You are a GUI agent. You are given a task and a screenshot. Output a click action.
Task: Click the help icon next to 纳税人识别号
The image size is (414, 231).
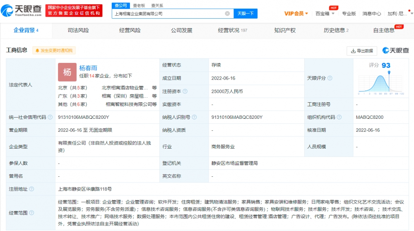pyautogui.click(x=194, y=117)
